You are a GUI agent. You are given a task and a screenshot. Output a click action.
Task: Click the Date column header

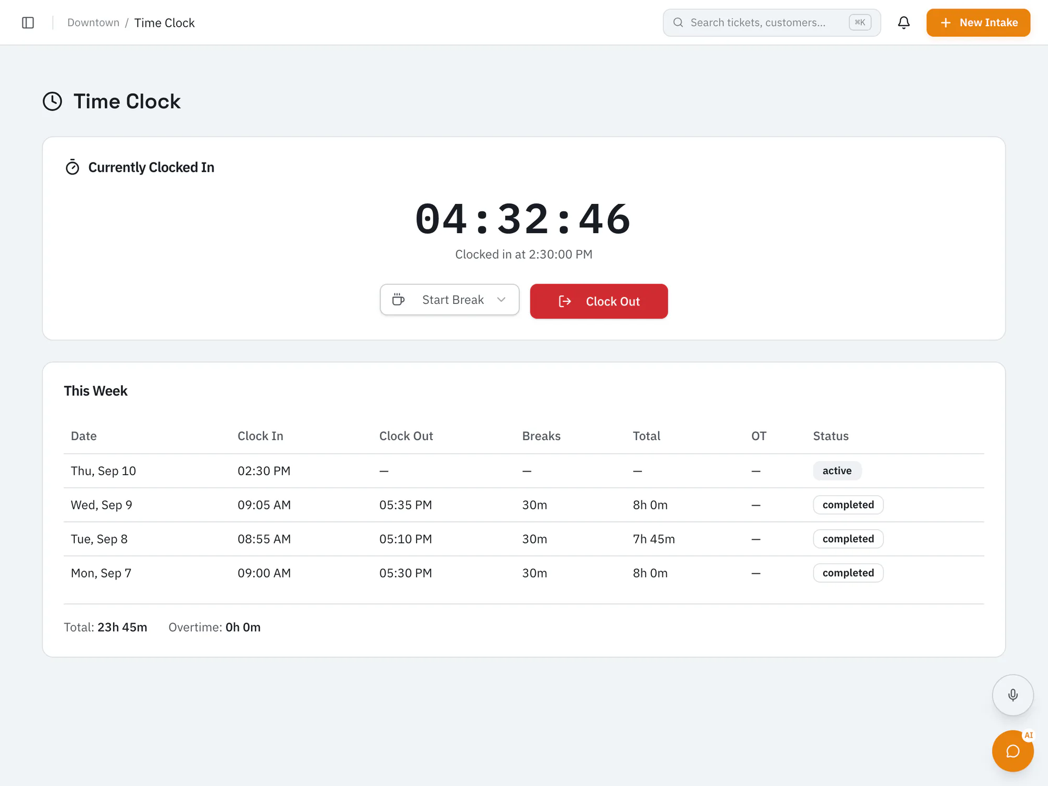click(84, 436)
